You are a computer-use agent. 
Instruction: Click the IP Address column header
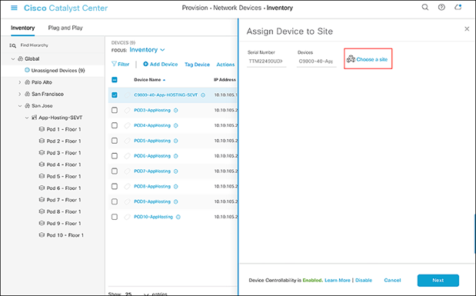pos(225,80)
